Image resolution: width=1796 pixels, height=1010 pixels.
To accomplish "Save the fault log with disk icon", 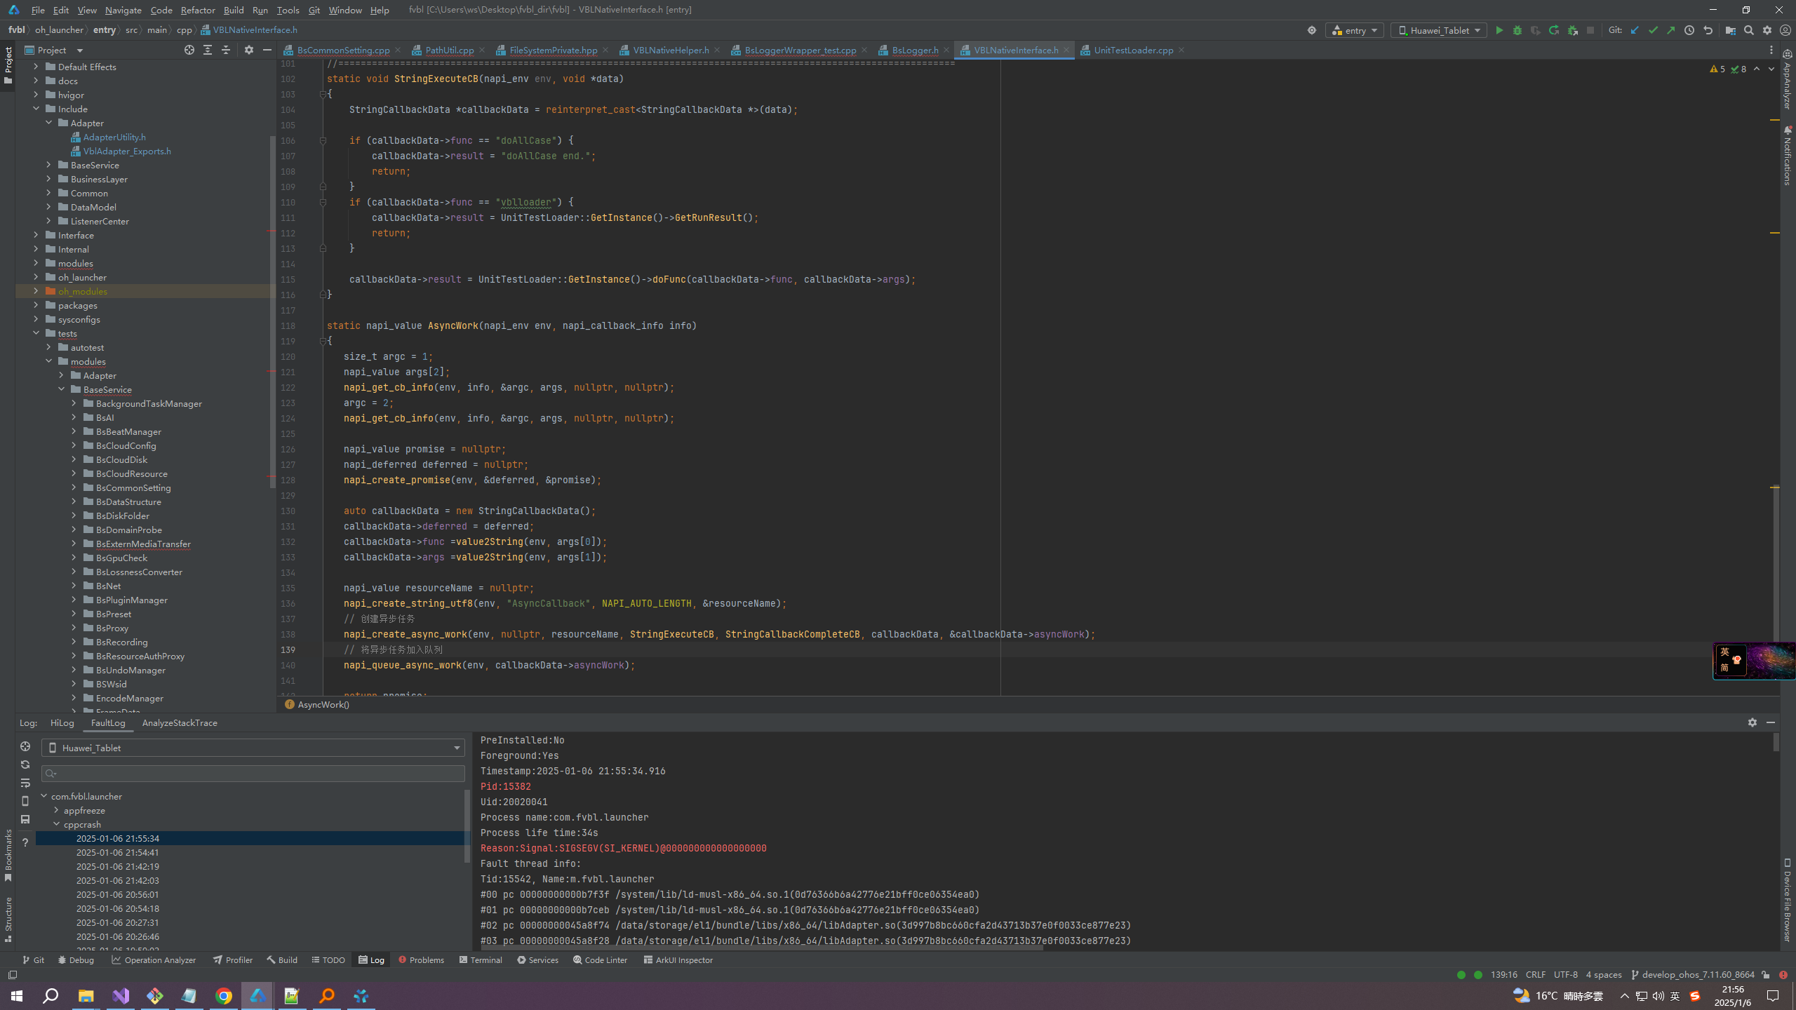I will tap(25, 819).
